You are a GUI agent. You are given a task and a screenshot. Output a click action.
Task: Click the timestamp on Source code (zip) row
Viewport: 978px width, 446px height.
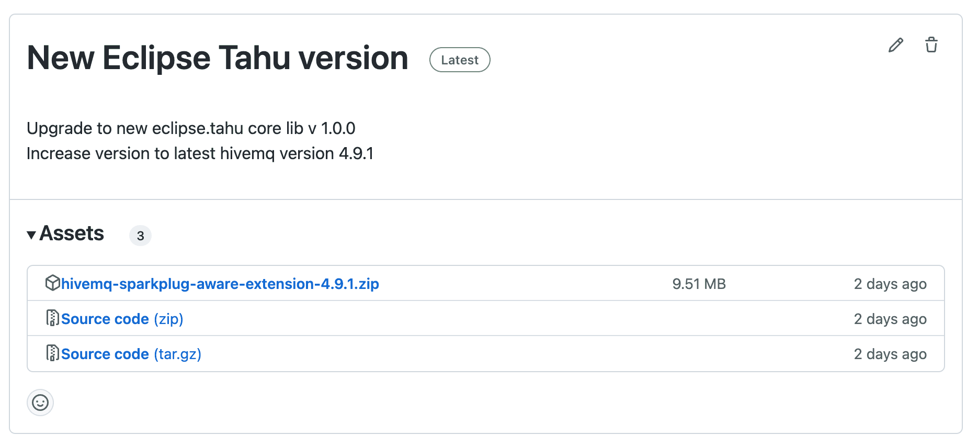pyautogui.click(x=890, y=319)
